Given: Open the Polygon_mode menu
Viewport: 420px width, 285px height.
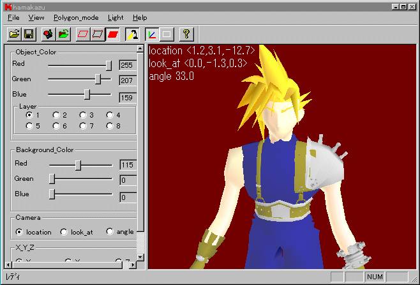Looking at the screenshot, I should [x=76, y=18].
